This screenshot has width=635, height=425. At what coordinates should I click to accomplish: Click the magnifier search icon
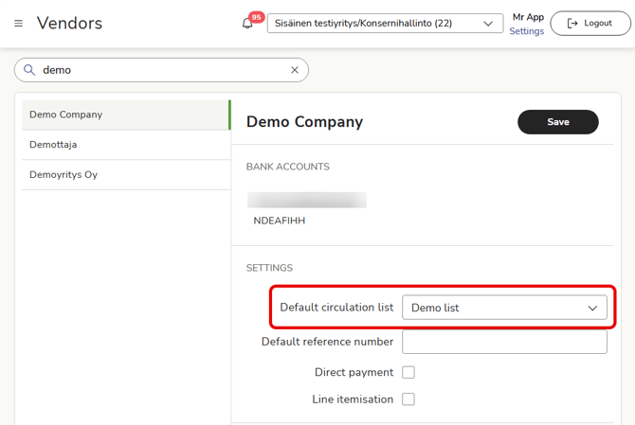click(29, 70)
